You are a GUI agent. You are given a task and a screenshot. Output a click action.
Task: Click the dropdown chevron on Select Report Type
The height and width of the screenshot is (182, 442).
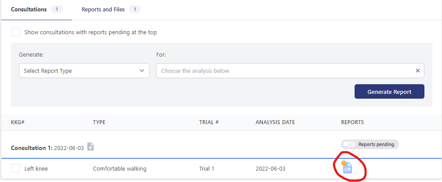tap(142, 71)
